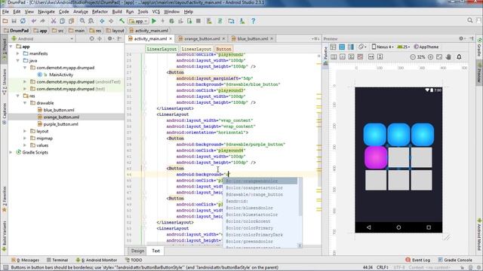
Task: Navigate Forward with the right arrow icon
Action: coord(111,21)
